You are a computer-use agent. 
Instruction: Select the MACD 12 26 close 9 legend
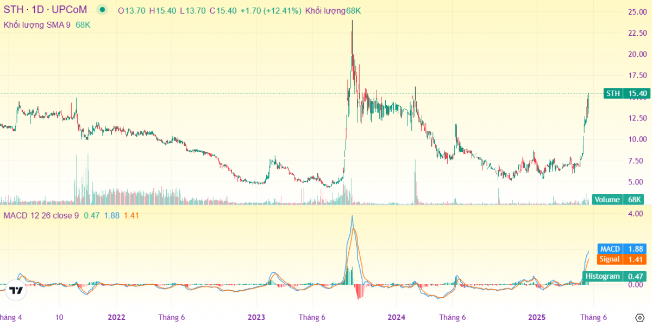(x=41, y=215)
